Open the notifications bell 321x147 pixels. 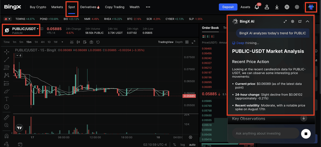[257, 7]
